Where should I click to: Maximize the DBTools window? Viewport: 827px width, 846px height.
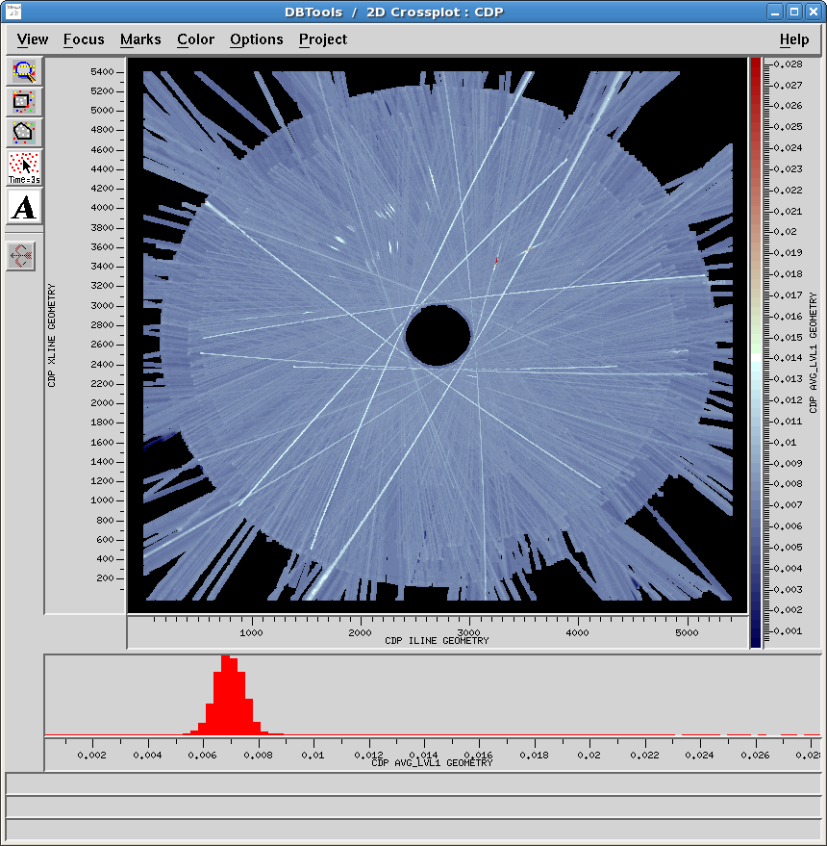point(794,12)
